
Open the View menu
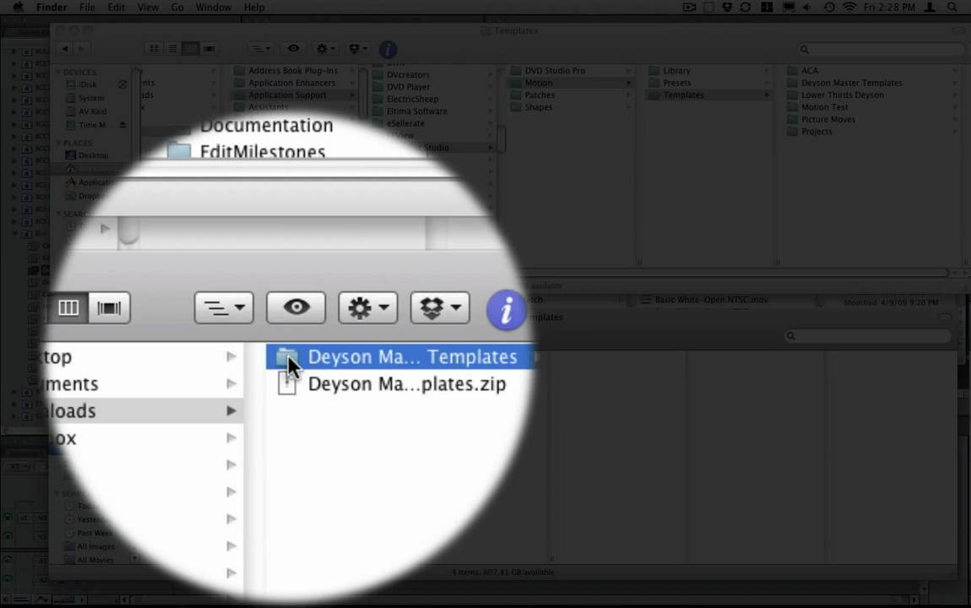(148, 8)
